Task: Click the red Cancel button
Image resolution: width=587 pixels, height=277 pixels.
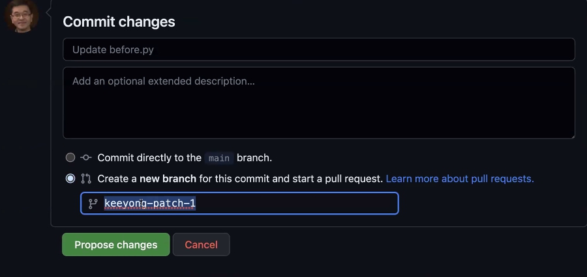Action: tap(201, 244)
